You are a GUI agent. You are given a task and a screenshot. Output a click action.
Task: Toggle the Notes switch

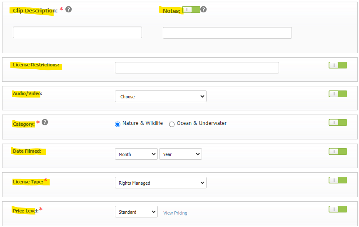(191, 10)
